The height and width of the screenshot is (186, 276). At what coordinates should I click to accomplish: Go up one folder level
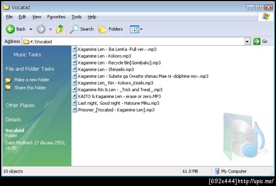point(60,29)
